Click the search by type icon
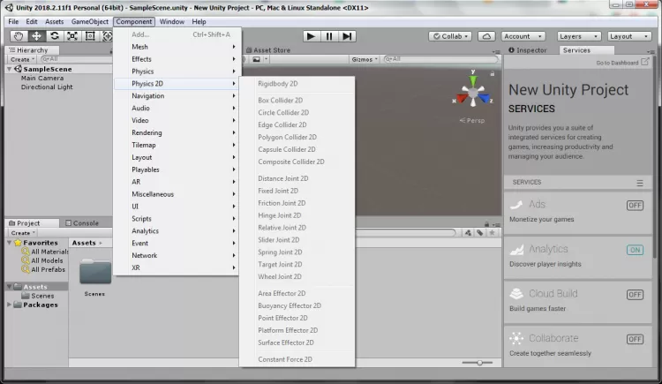The image size is (662, 384). click(x=468, y=233)
